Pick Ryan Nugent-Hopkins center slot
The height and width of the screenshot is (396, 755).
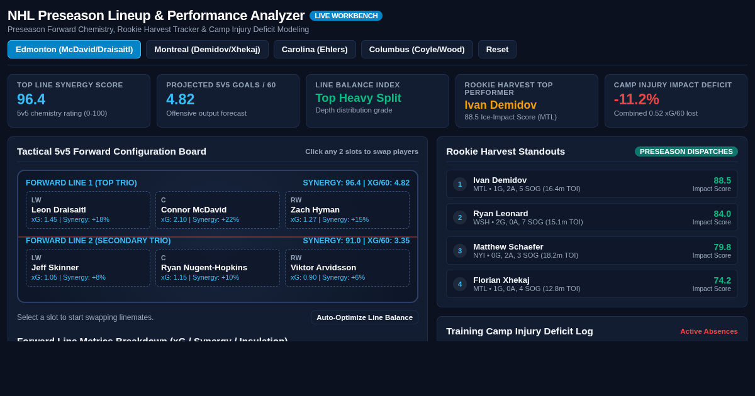pyautogui.click(x=218, y=268)
